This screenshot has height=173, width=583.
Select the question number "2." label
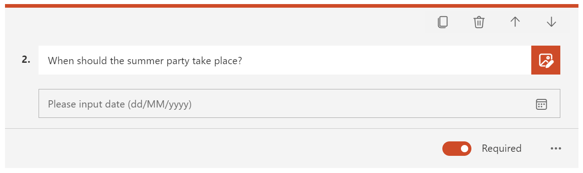click(26, 60)
